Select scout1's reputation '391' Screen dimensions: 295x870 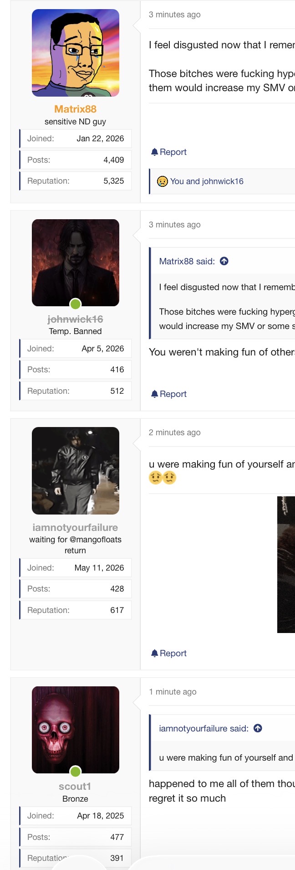tap(117, 858)
